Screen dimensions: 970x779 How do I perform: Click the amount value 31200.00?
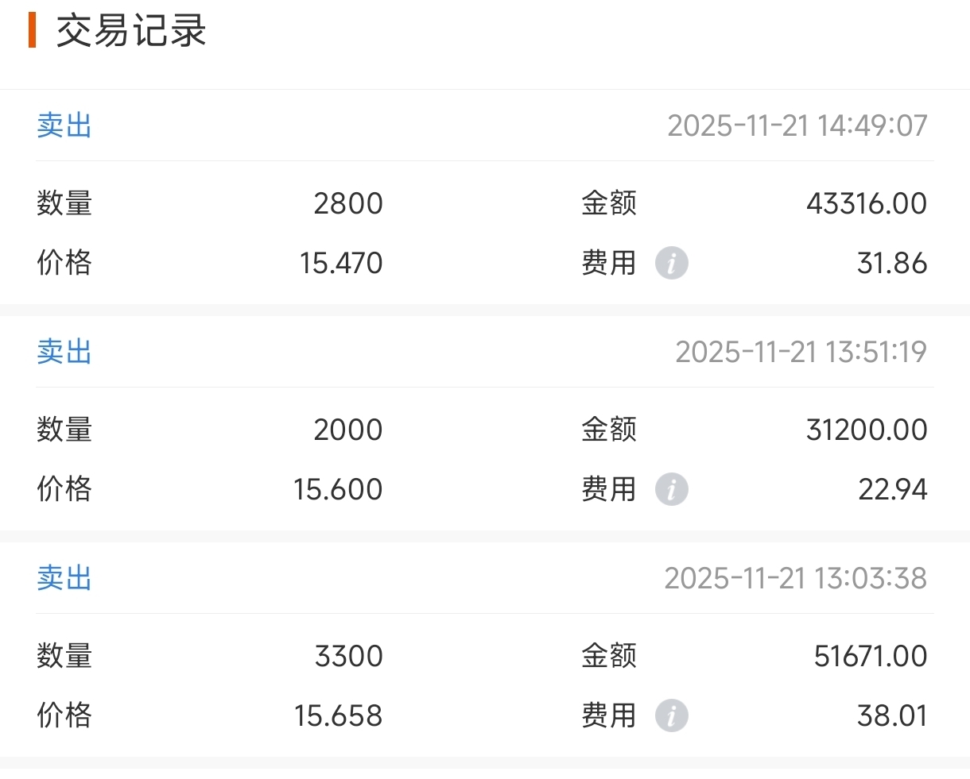pos(866,430)
